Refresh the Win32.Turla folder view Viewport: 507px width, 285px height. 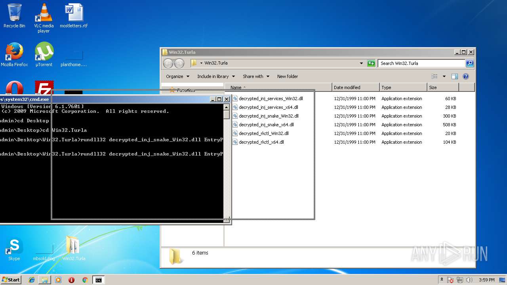click(x=371, y=63)
